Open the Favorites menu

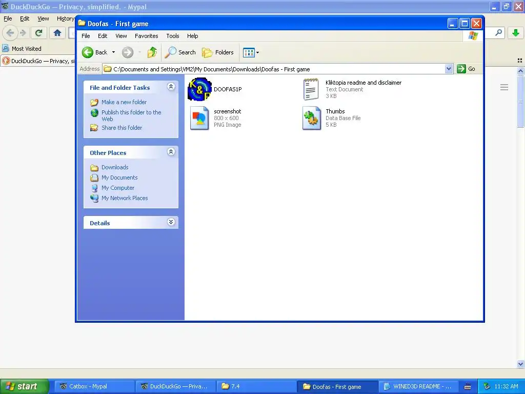[x=146, y=36]
